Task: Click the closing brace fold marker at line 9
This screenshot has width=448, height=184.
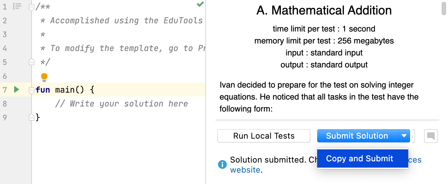Action: coord(31,118)
